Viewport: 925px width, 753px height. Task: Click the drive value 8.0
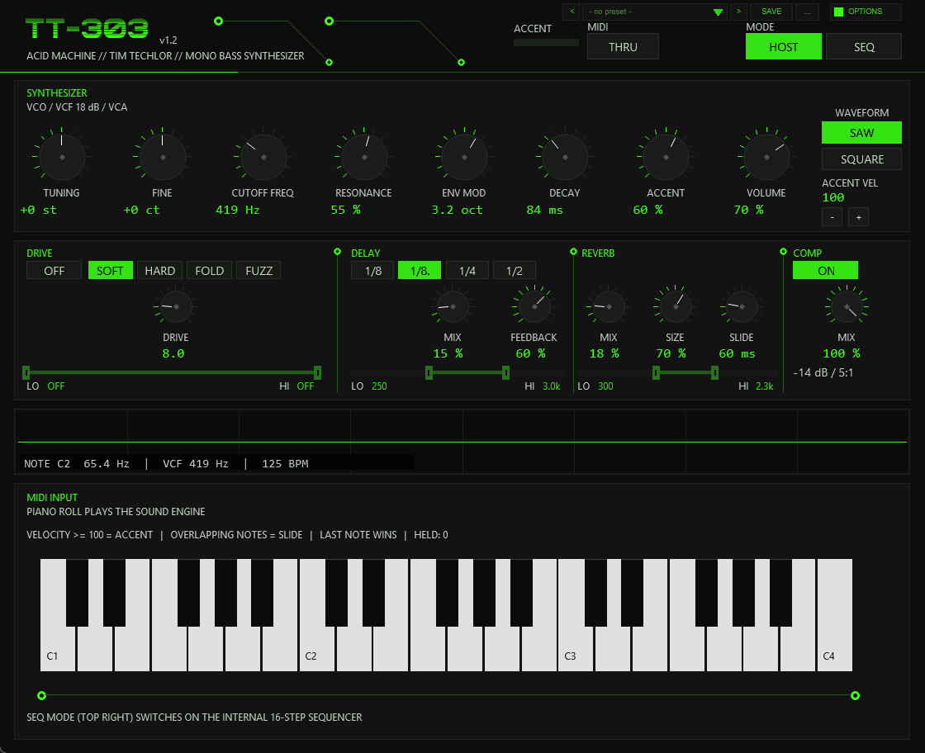[x=173, y=354]
